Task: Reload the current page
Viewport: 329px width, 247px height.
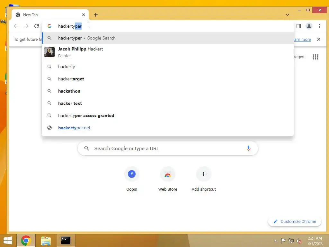Action: click(x=37, y=26)
